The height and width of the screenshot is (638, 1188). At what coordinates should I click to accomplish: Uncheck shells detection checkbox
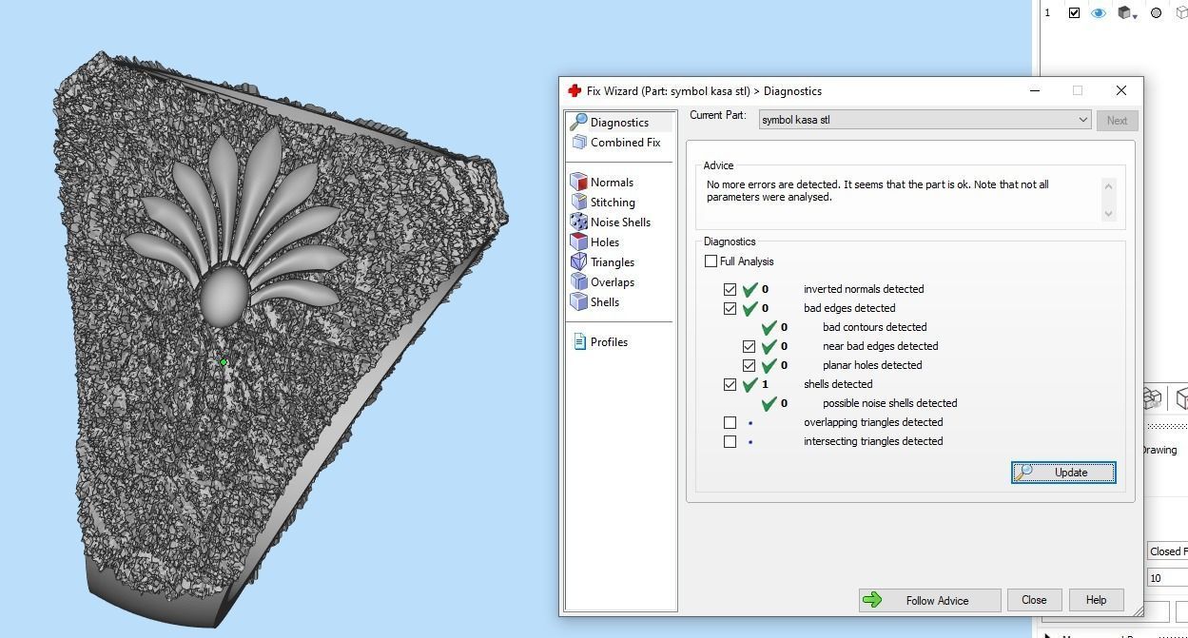730,384
